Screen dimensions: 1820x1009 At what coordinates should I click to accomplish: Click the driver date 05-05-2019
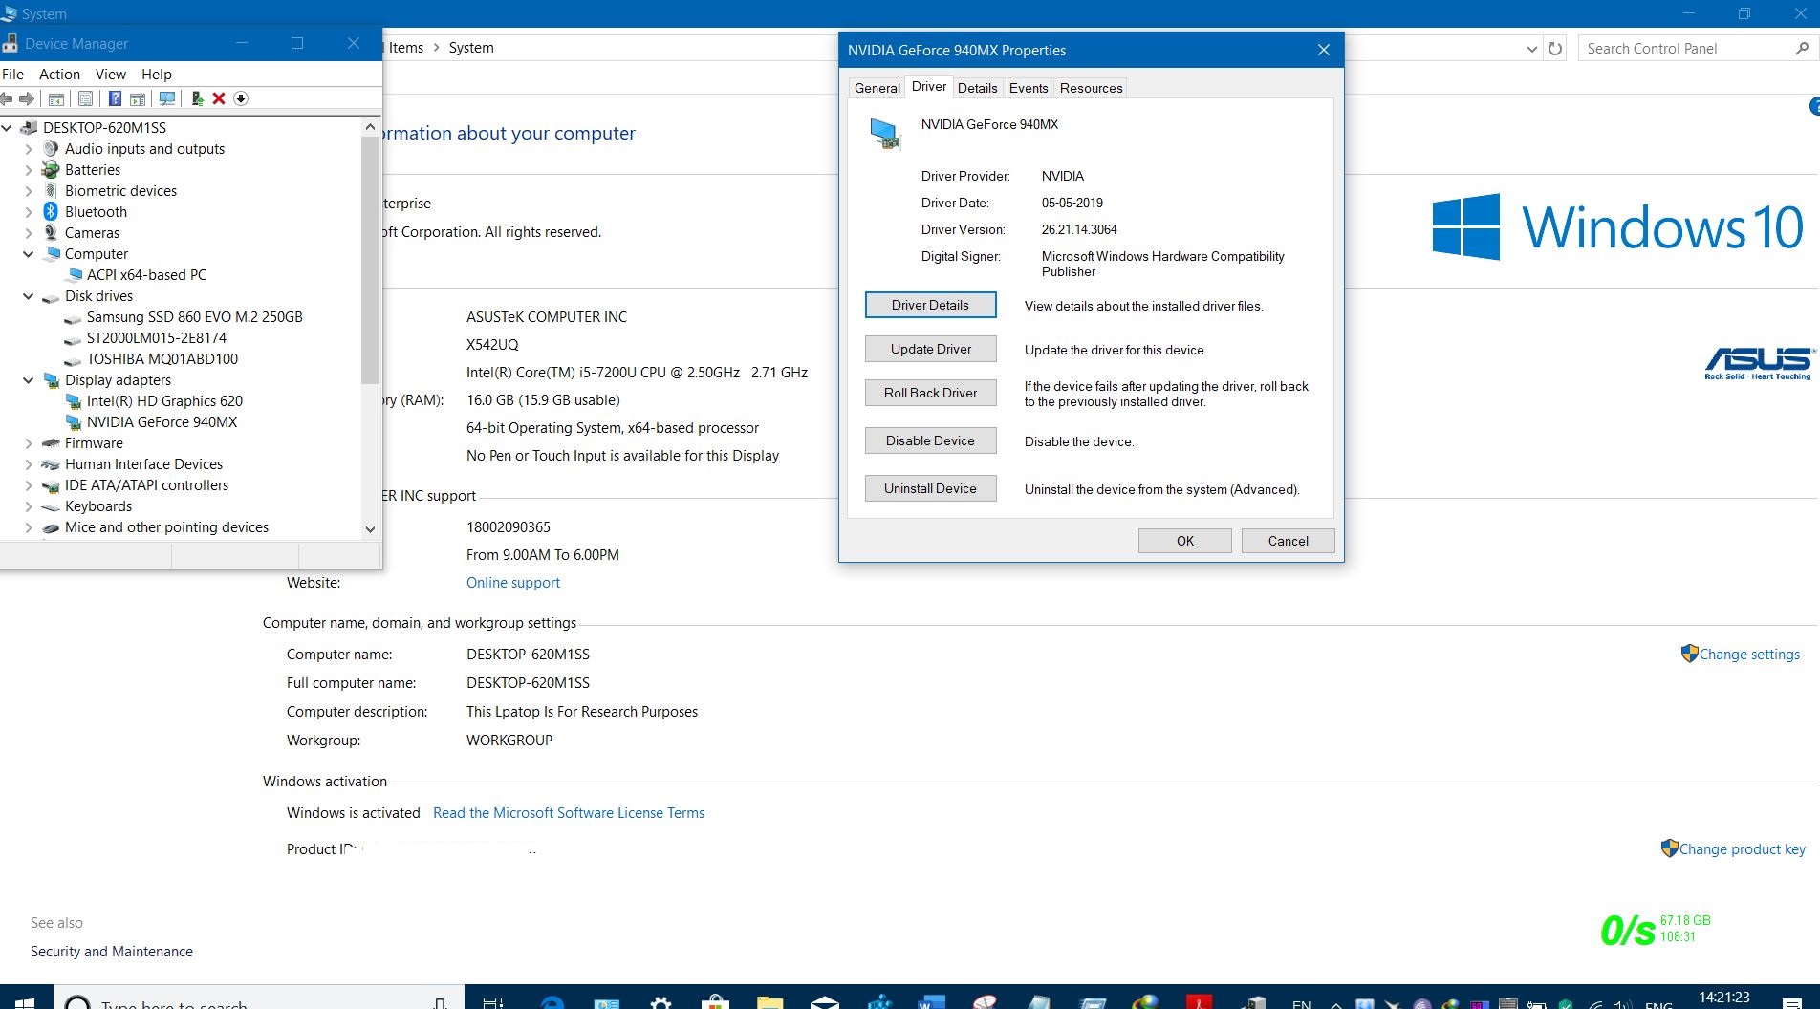[1072, 203]
